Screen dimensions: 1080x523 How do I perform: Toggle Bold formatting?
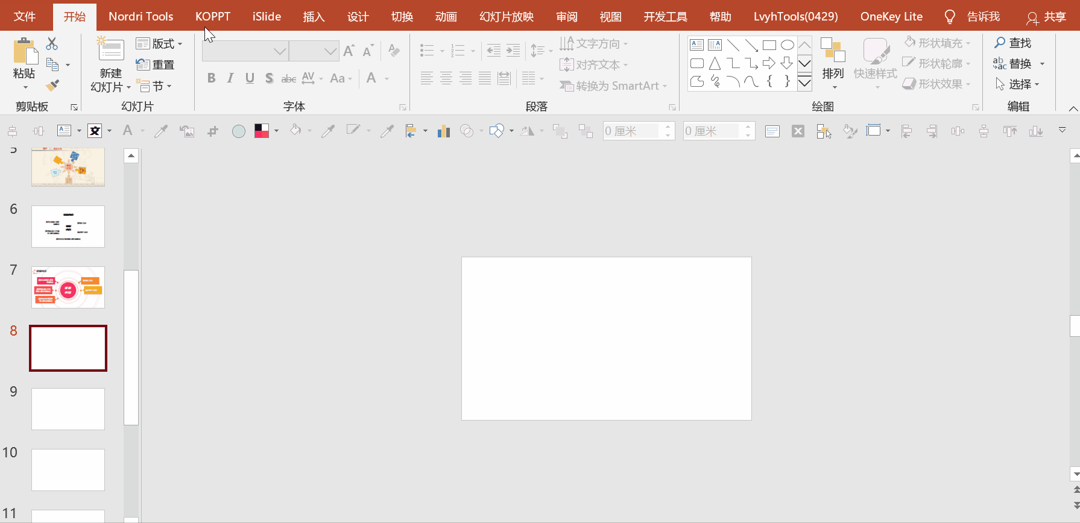pos(211,78)
